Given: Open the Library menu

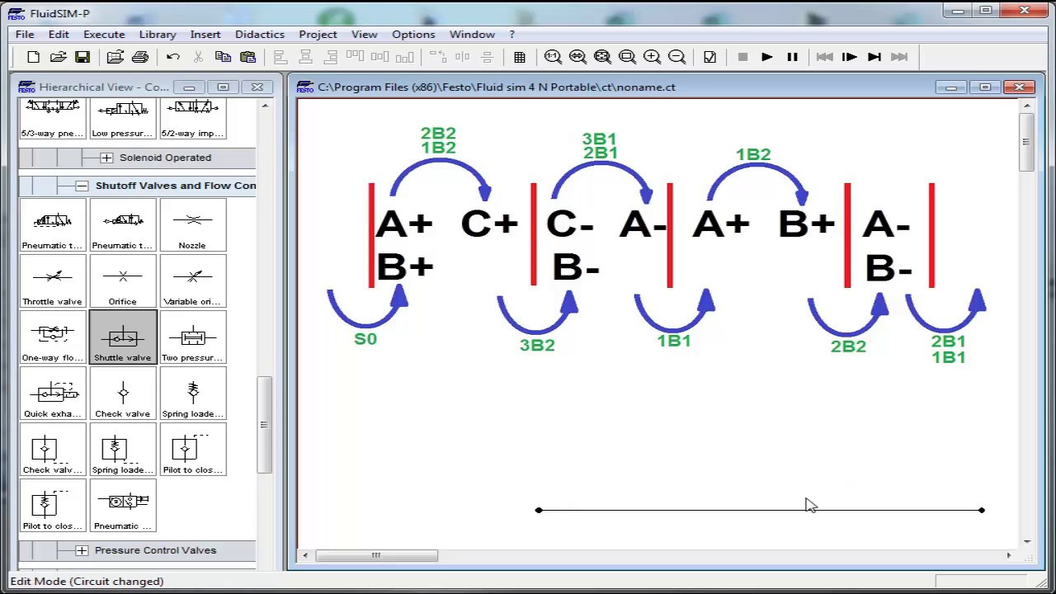Looking at the screenshot, I should 158,34.
